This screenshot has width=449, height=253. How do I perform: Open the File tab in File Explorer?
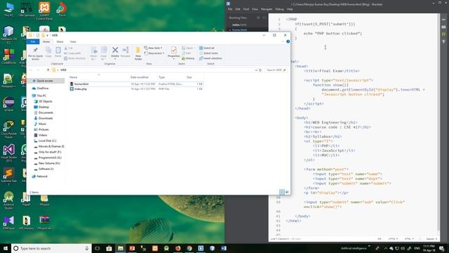click(33, 41)
